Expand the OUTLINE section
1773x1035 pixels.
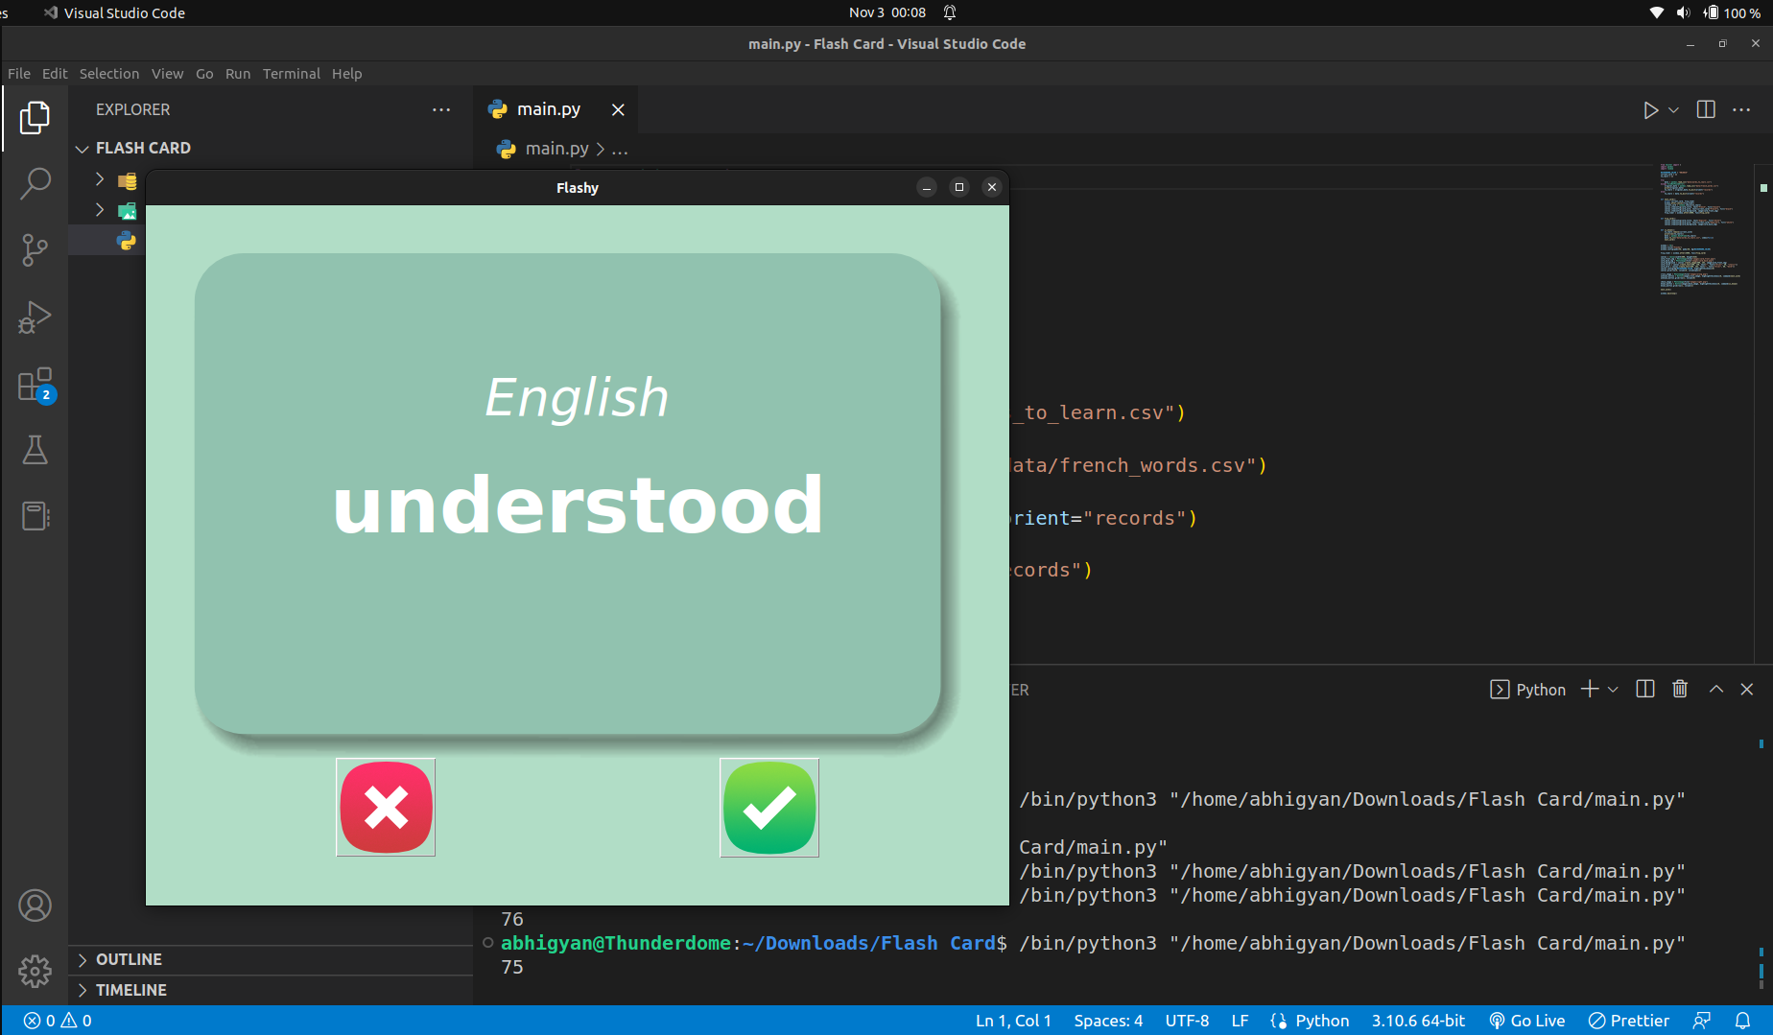coord(83,959)
